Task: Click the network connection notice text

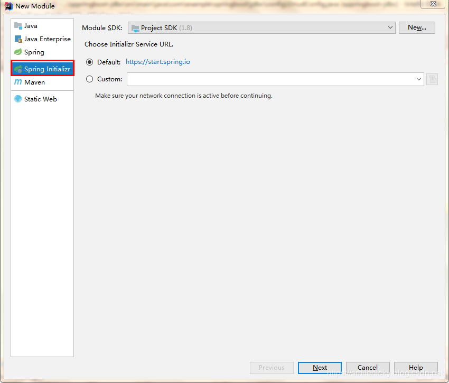Action: click(x=183, y=96)
